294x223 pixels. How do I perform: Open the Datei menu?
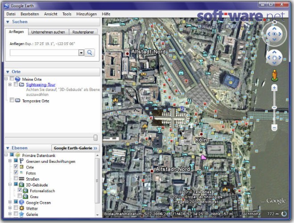coord(11,14)
